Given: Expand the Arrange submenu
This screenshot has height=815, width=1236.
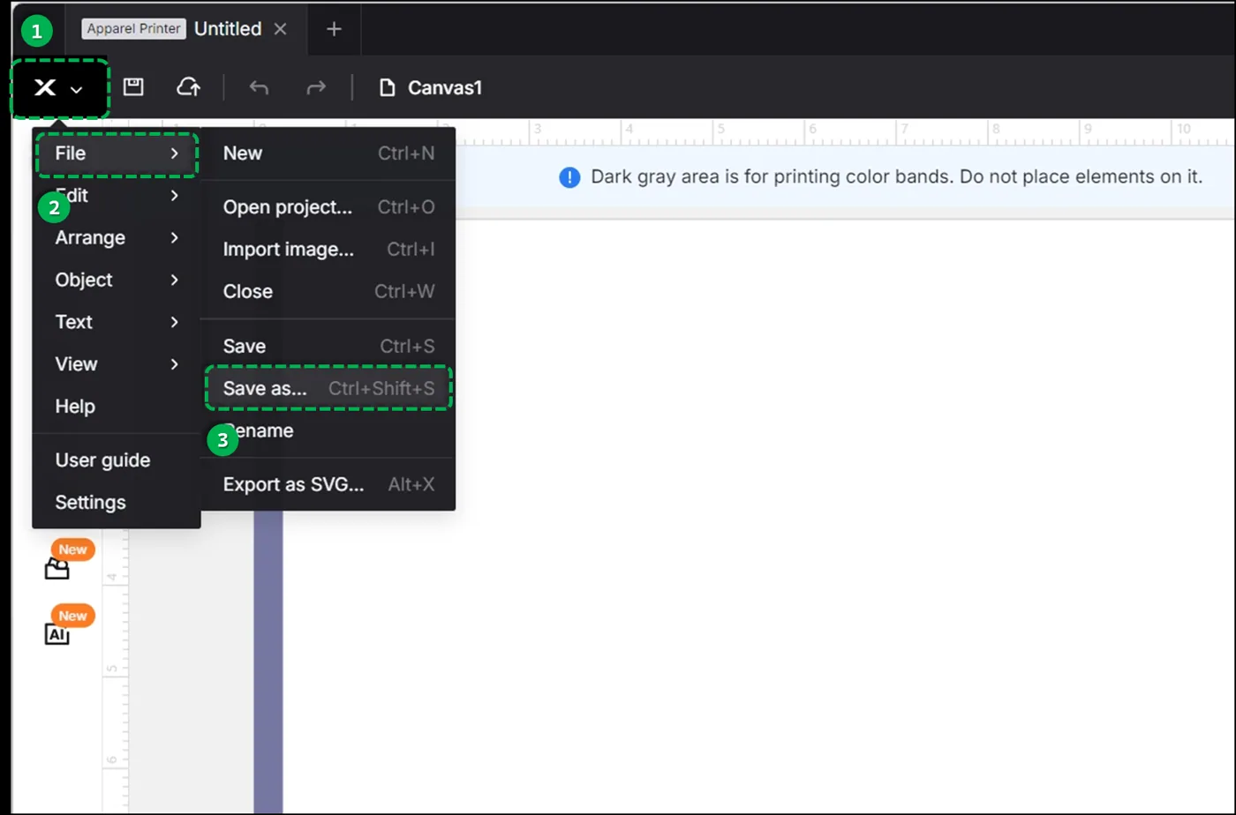Looking at the screenshot, I should pos(117,237).
